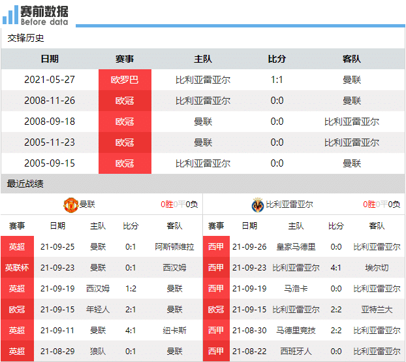
Task: Select the 比分 column header in 交锋历史
Action: [277, 59]
